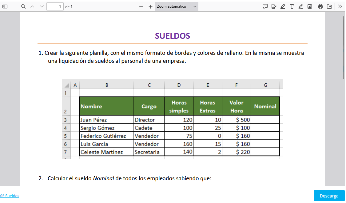Screen dimensions: 346x203
Task: Select the add image tool
Action: [309, 6]
